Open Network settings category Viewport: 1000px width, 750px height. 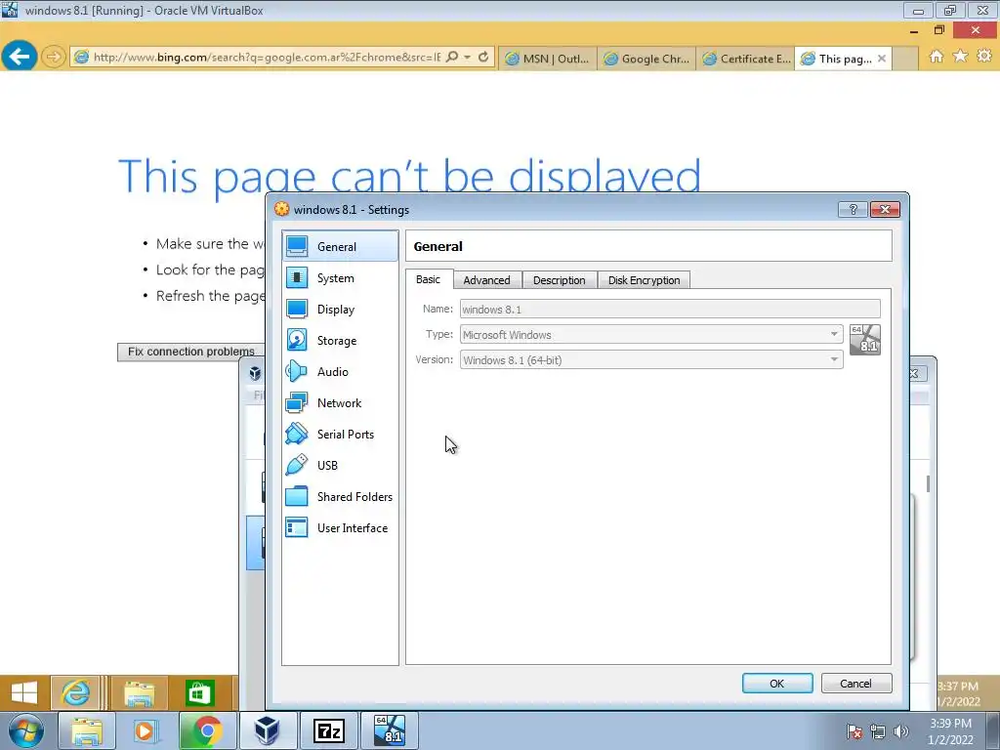[x=340, y=403]
